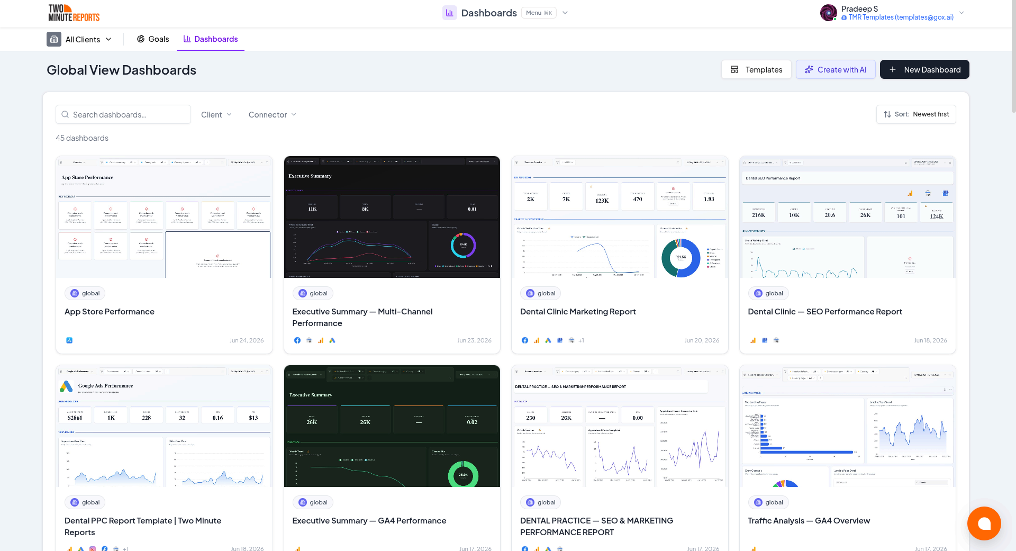Open Executive Summary — GA4 Performance title

point(369,521)
